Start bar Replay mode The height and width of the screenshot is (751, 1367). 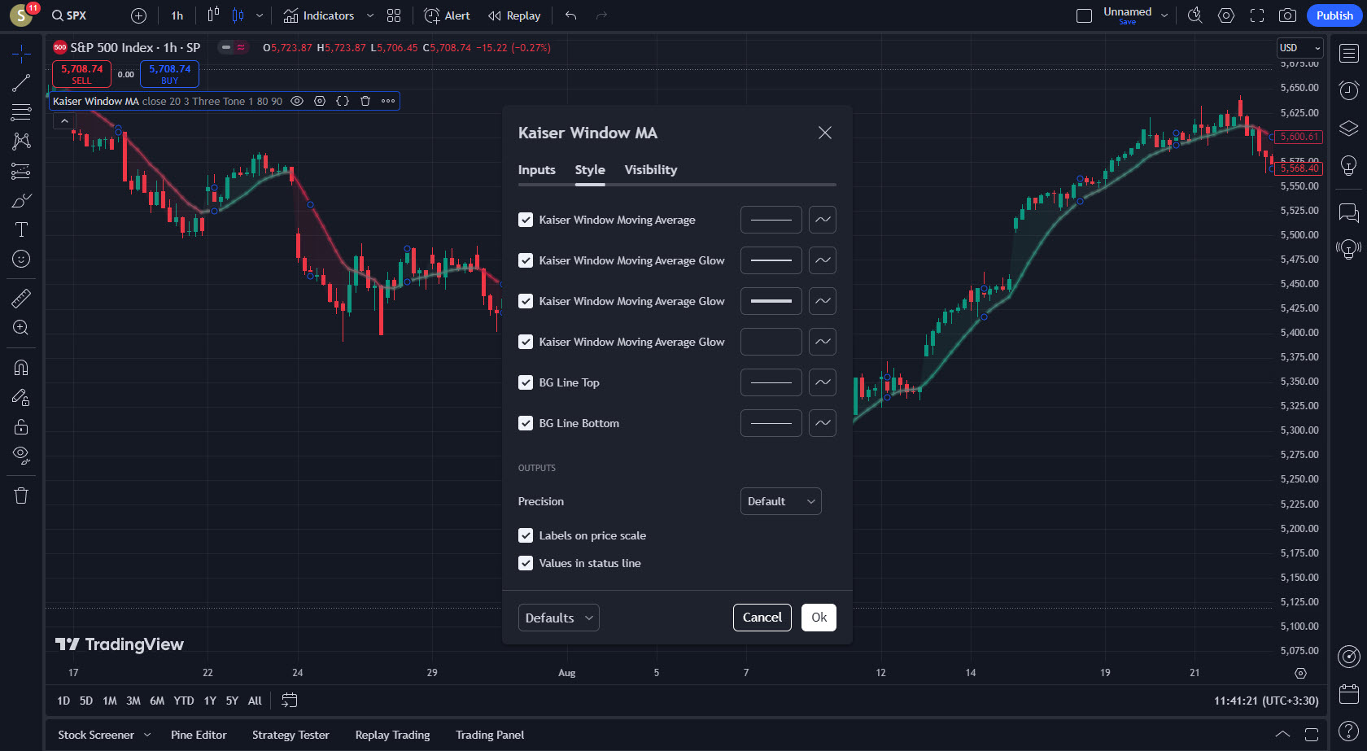(x=514, y=15)
